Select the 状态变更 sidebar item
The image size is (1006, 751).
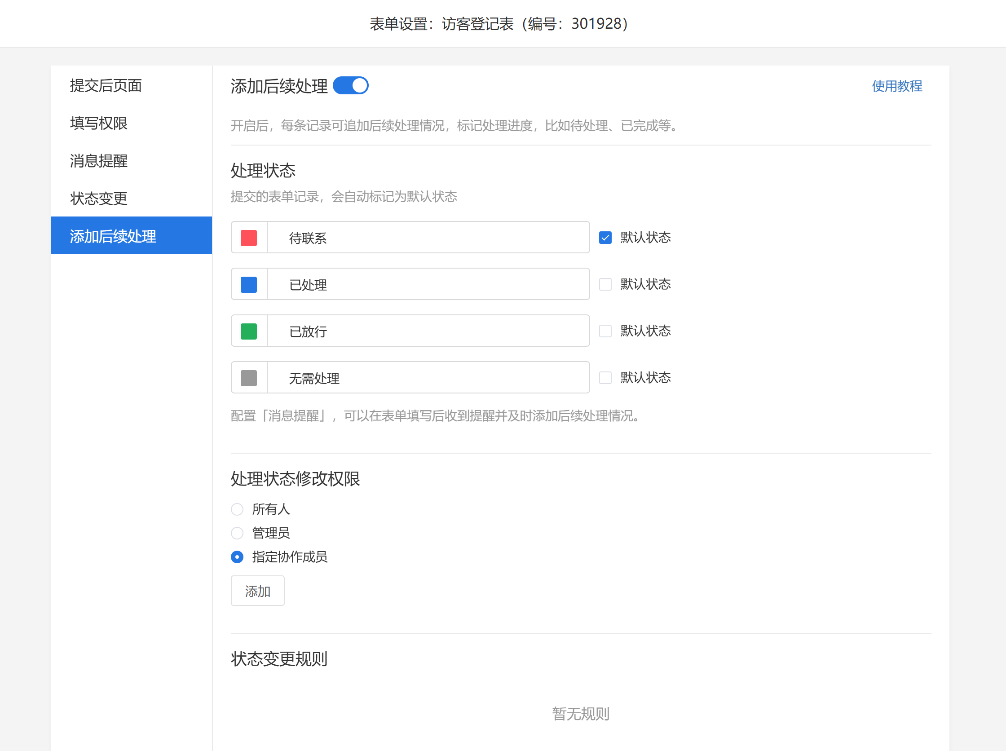[x=99, y=199]
